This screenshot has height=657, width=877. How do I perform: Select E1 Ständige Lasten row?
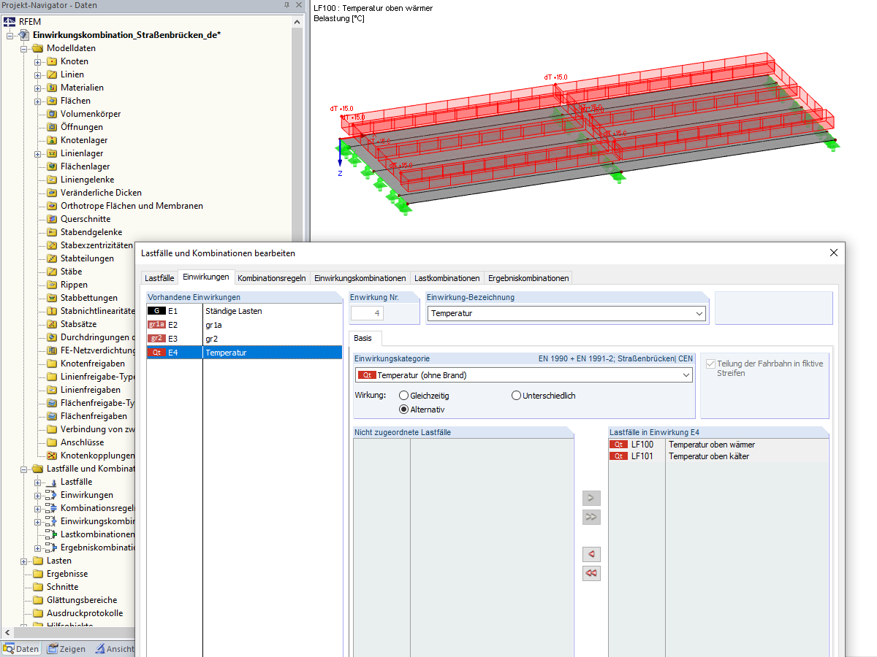[244, 311]
